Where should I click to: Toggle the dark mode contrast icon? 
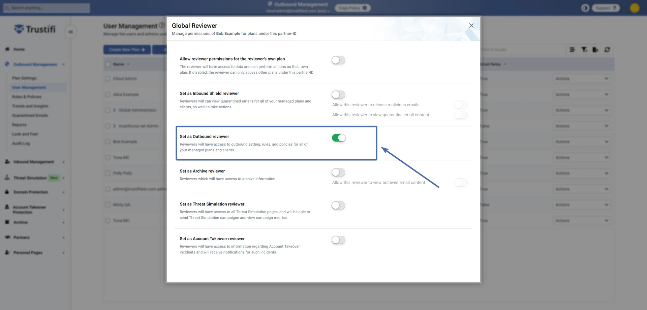coord(585,8)
